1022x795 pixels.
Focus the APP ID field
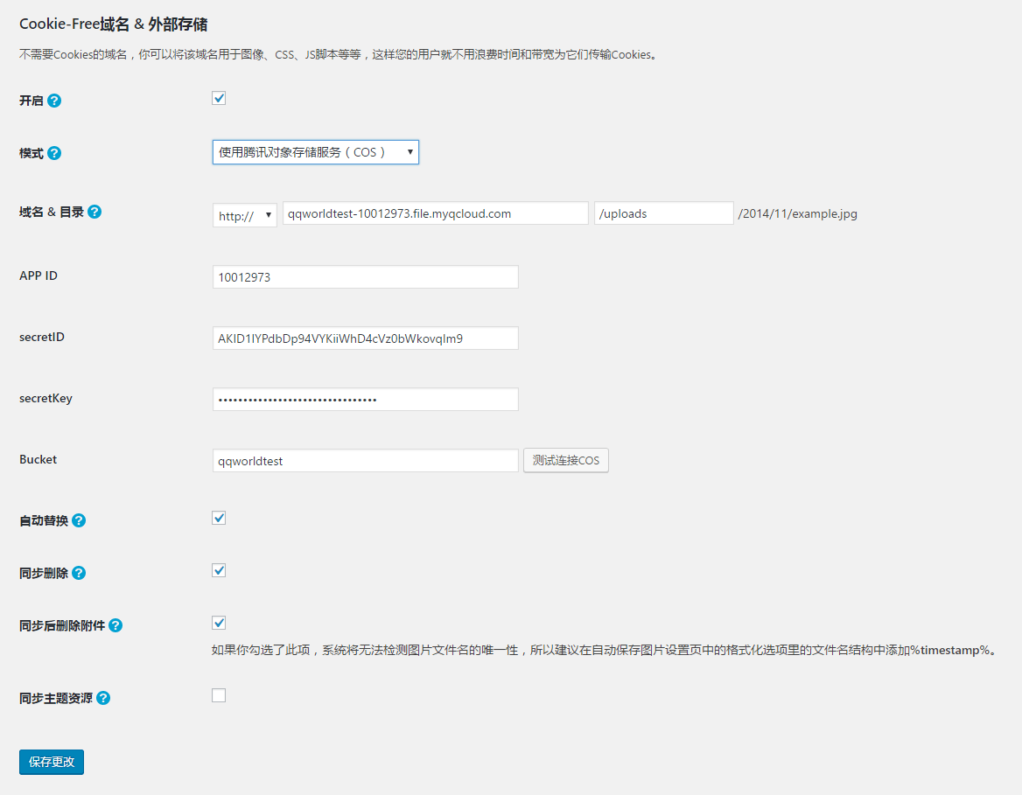point(366,277)
